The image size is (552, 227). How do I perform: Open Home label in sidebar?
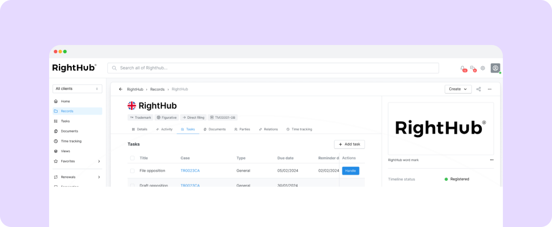pos(65,101)
